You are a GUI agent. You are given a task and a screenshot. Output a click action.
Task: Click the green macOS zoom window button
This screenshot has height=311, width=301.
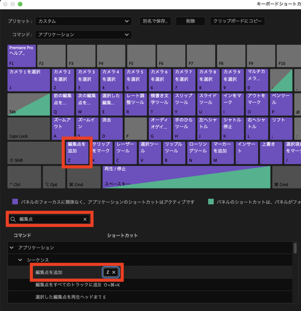click(x=20, y=4)
